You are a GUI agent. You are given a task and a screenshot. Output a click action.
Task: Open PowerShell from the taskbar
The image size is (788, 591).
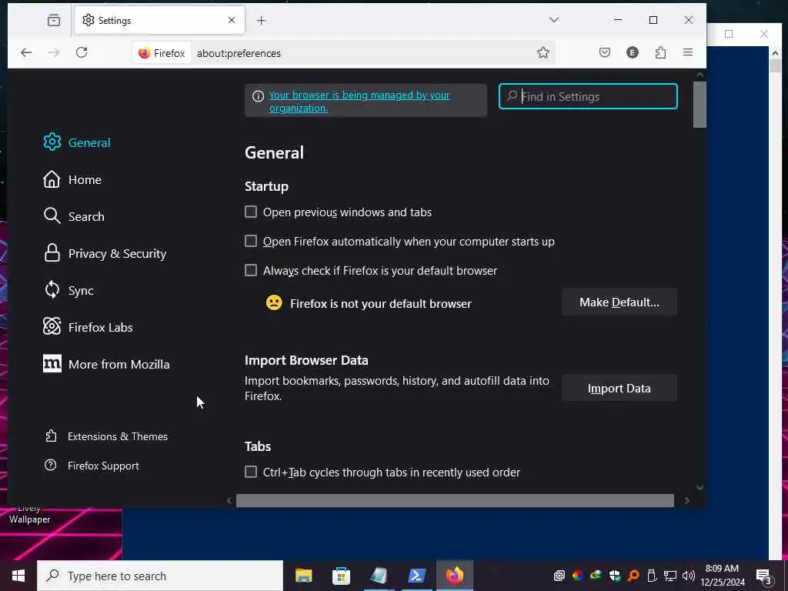click(x=416, y=576)
